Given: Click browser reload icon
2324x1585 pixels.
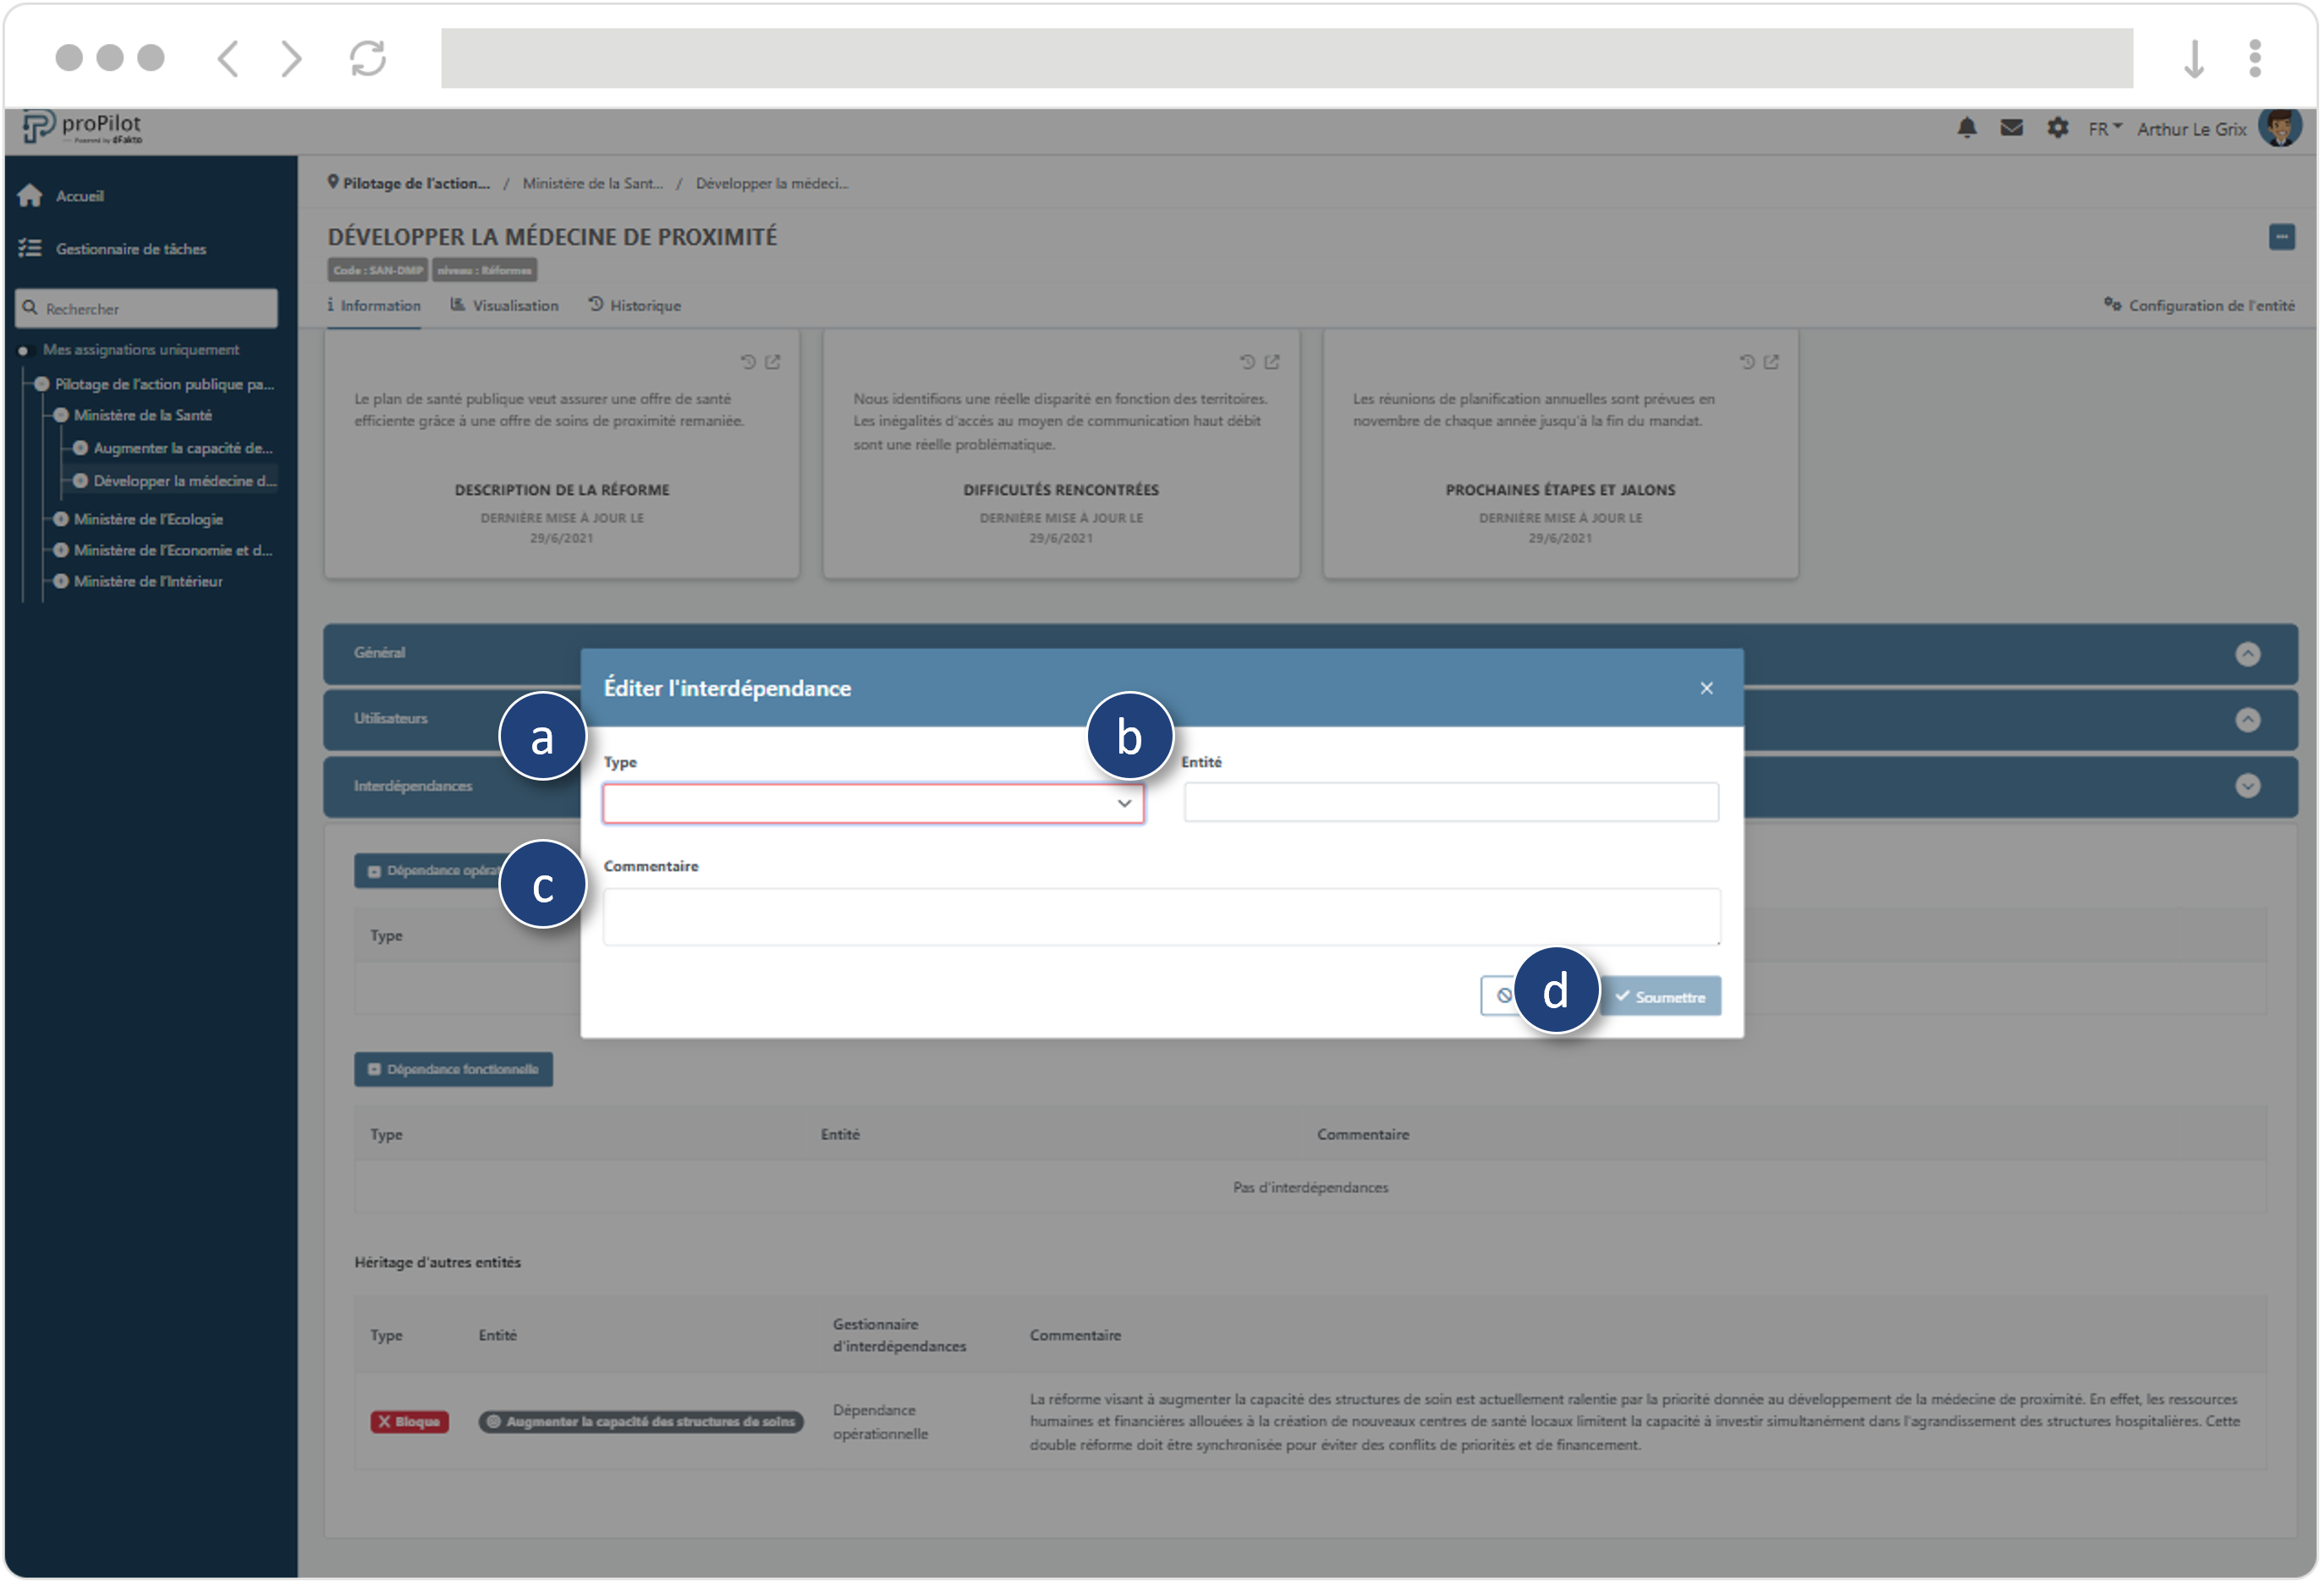Looking at the screenshot, I should (368, 58).
